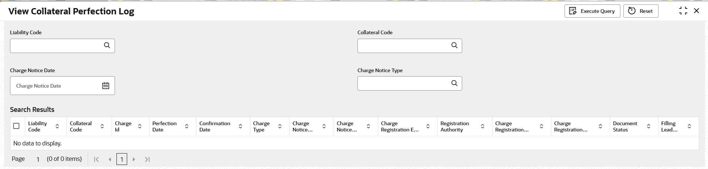Screen dimensions: 708x169
Task: Focus the Liability Code input field
Action: pos(55,46)
